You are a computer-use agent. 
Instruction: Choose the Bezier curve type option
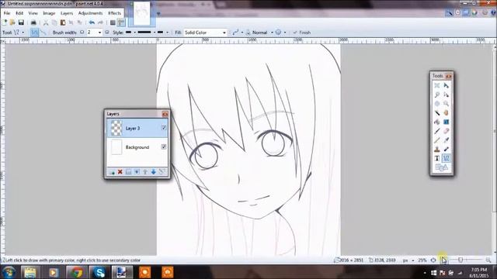tap(43, 33)
